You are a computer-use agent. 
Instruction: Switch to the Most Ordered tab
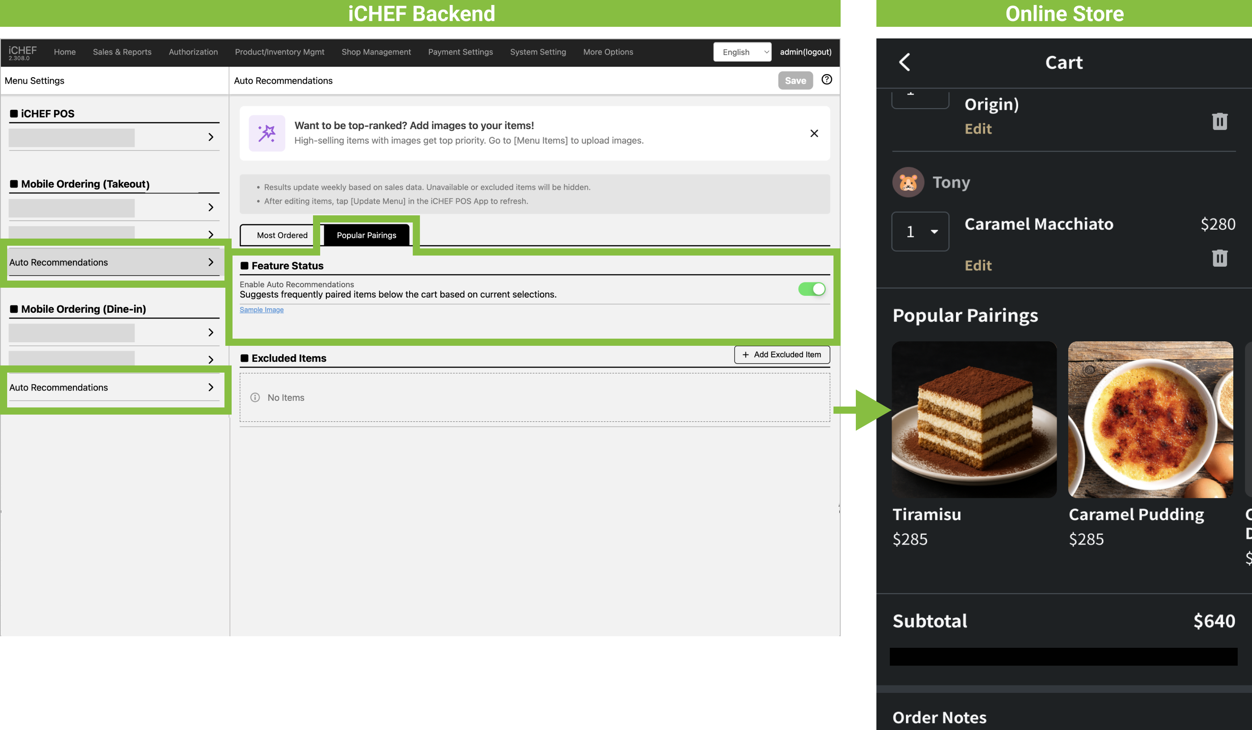pos(282,235)
